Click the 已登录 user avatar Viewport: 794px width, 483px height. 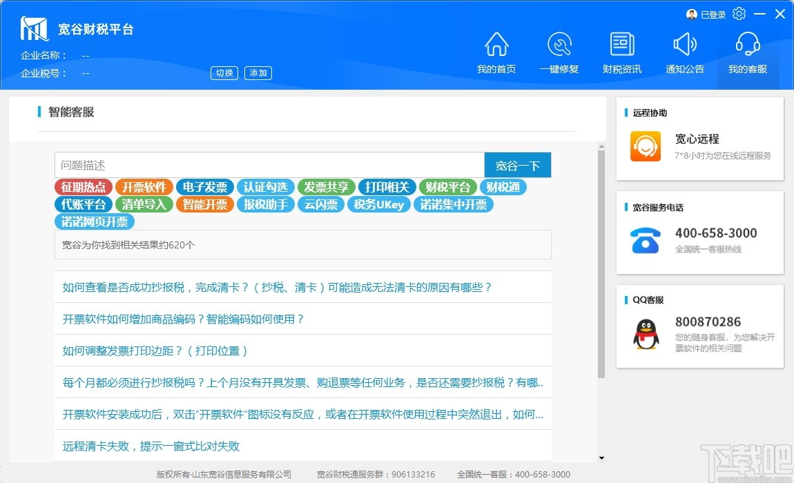692,14
